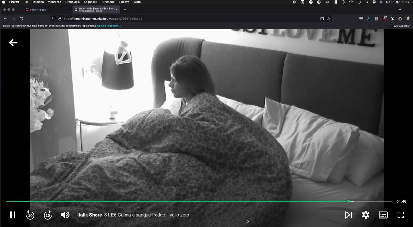Show site security lock info
413x227 pixels.
pyautogui.click(x=60, y=19)
